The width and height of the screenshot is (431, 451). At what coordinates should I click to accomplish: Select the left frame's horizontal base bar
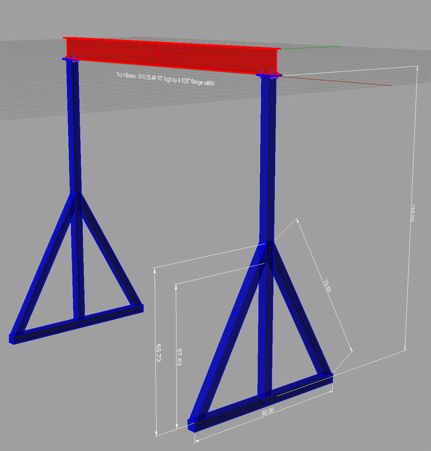[x=77, y=324]
